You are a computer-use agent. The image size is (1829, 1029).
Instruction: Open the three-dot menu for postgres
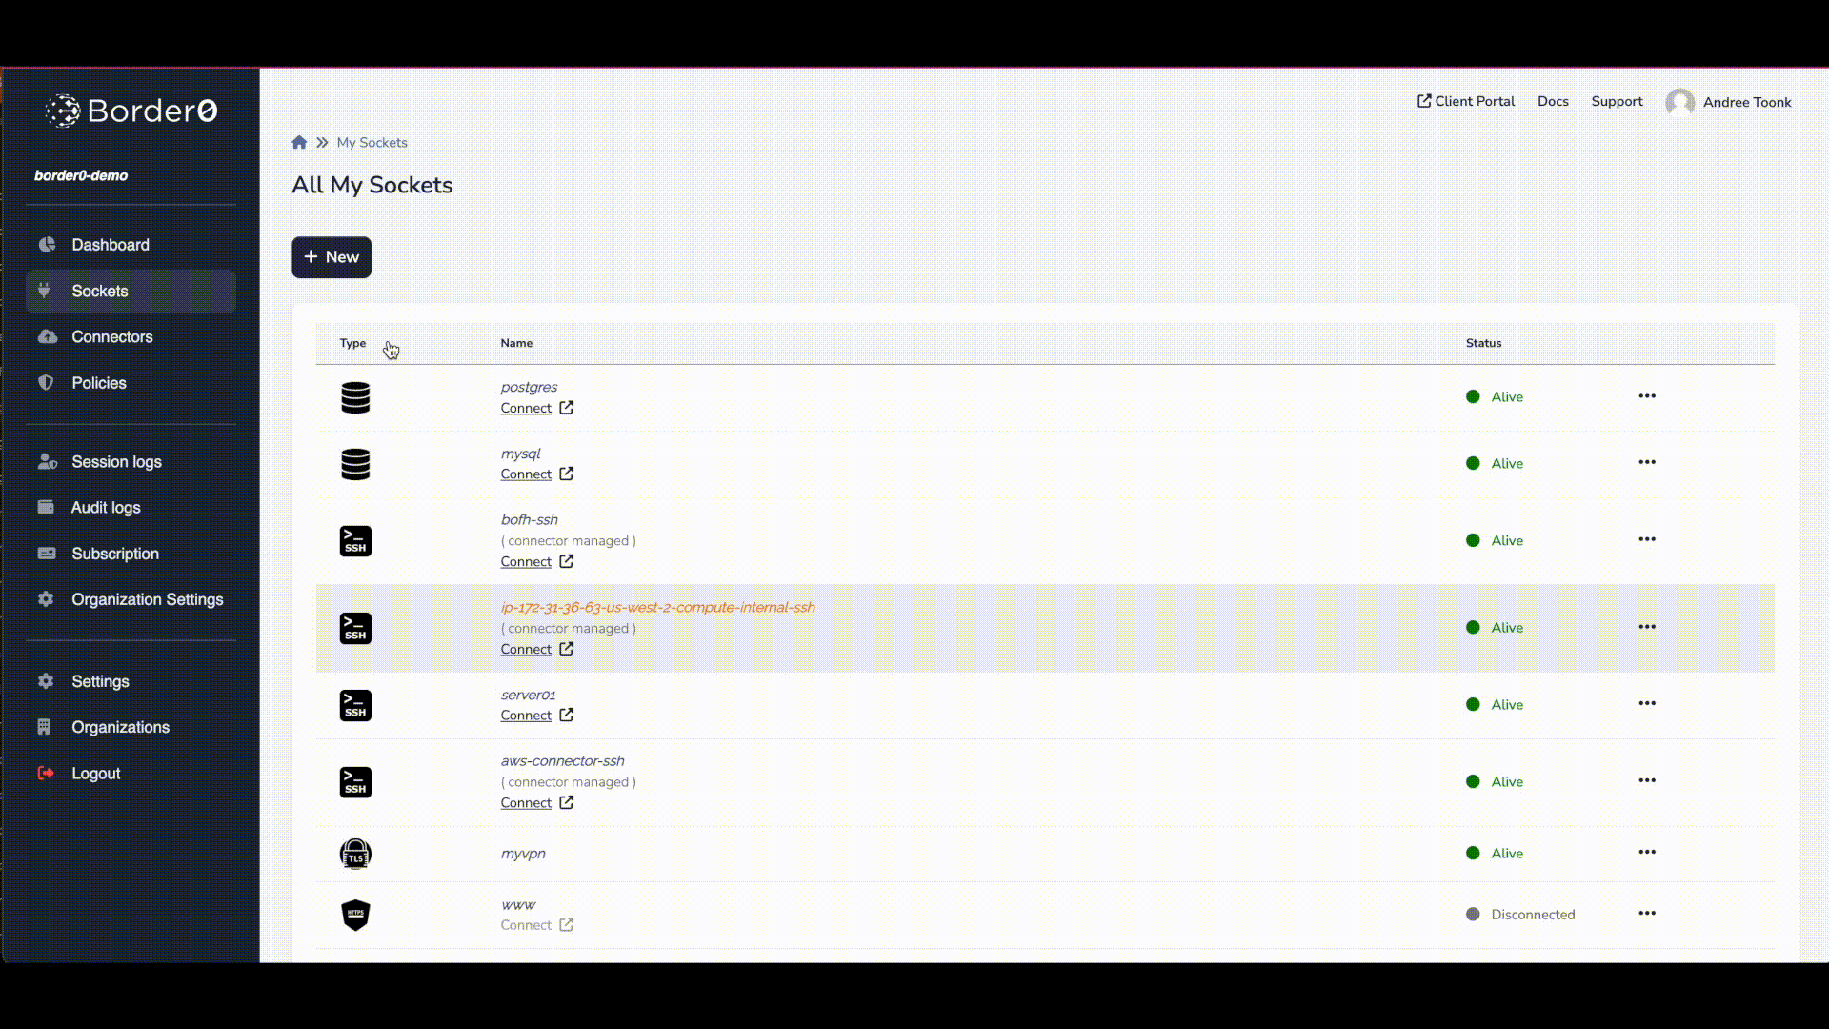[x=1647, y=395]
